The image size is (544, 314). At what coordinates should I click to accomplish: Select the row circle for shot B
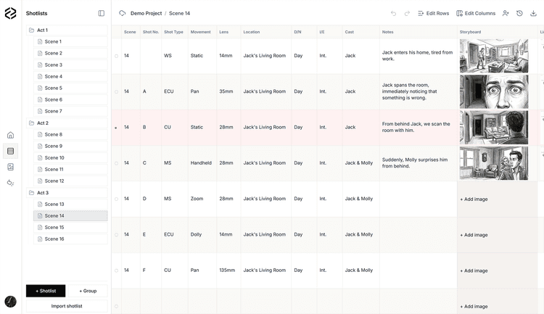click(x=116, y=128)
